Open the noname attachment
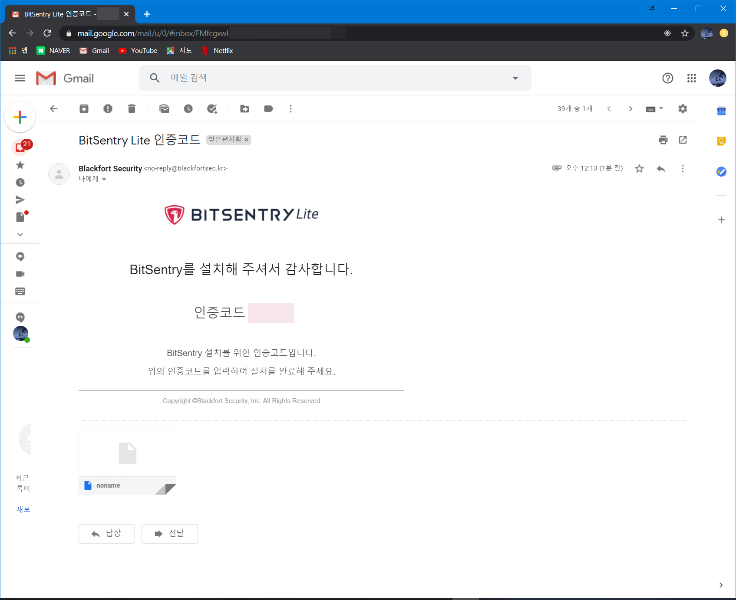The image size is (736, 600). coord(127,462)
